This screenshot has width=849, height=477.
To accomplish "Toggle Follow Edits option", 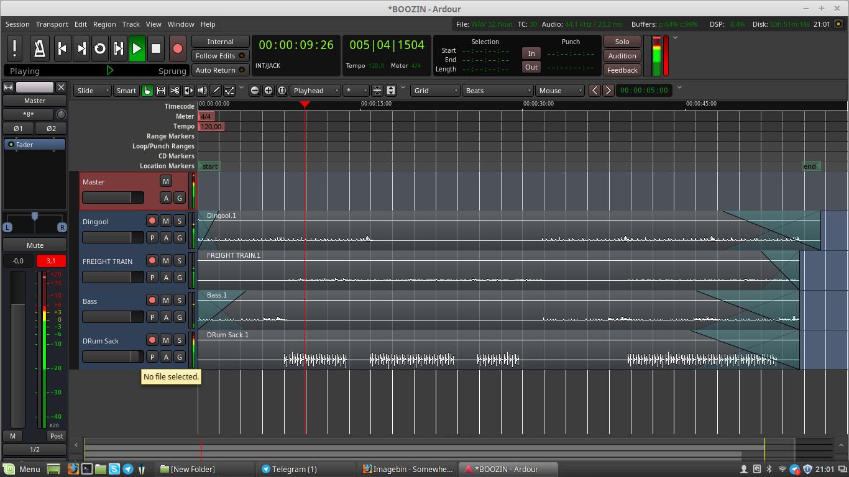I will (x=220, y=56).
